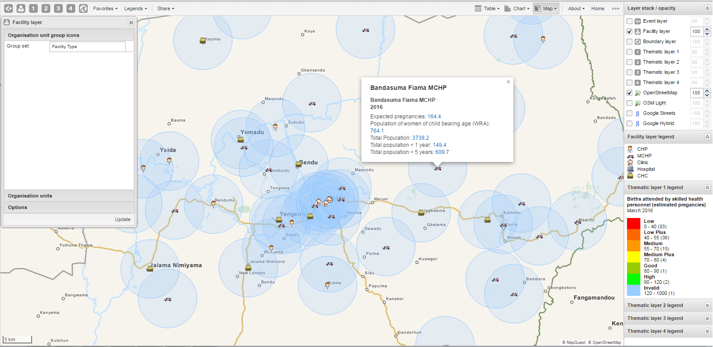Expand the Organisation units section
Image resolution: width=713 pixels, height=347 pixels.
[69, 196]
